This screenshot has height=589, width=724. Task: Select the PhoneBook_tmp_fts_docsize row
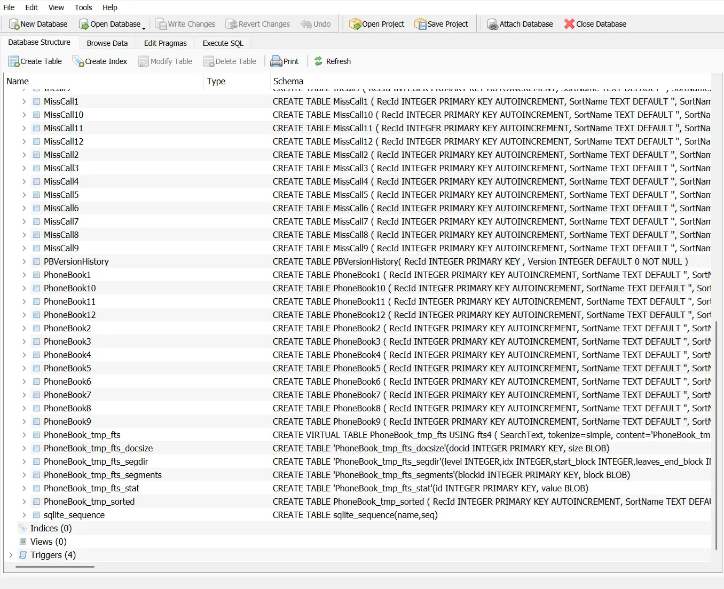(x=358, y=448)
